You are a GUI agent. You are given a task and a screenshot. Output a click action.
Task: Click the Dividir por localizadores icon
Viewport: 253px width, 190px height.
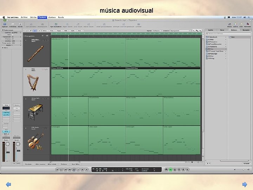click(x=104, y=24)
